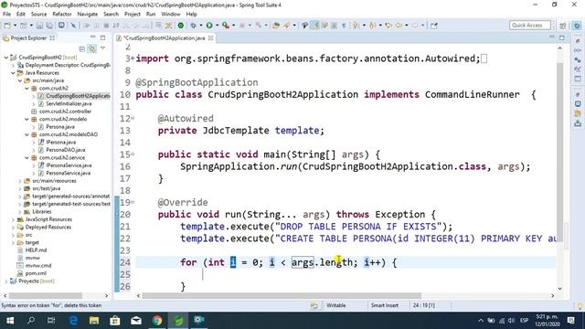Collapse the CrudSpringBootH2 project node
The height and width of the screenshot is (329, 585).
pyautogui.click(x=6, y=58)
